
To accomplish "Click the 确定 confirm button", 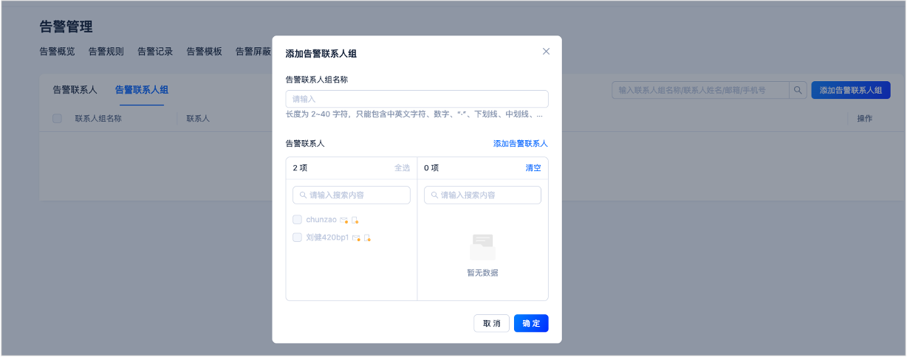I will pos(531,323).
